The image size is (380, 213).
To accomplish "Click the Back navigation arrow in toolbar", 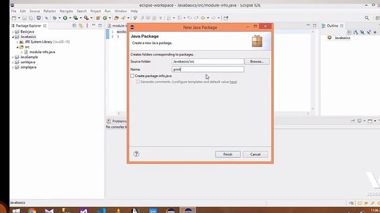I will coord(203,18).
